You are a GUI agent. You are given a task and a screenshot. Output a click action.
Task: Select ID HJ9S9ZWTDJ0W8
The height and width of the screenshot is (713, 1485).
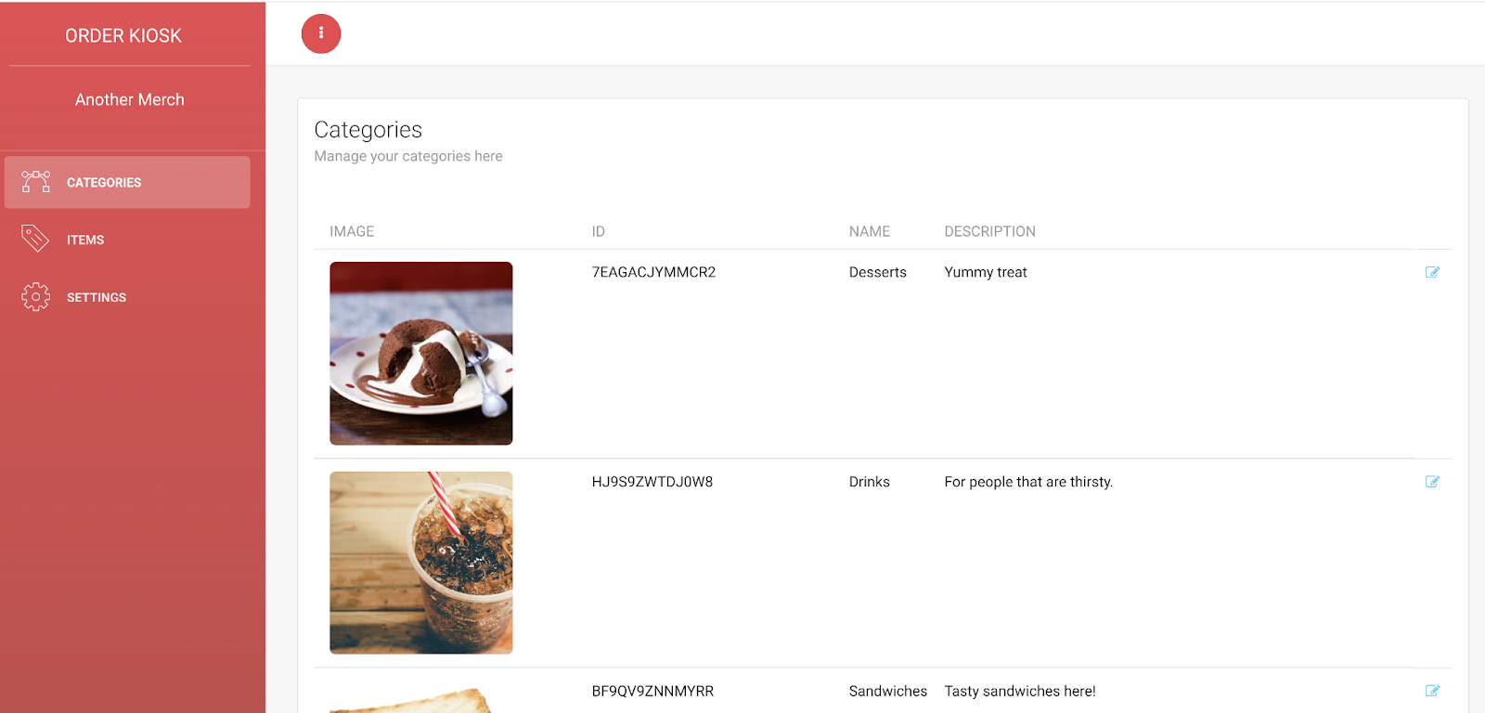coord(652,482)
